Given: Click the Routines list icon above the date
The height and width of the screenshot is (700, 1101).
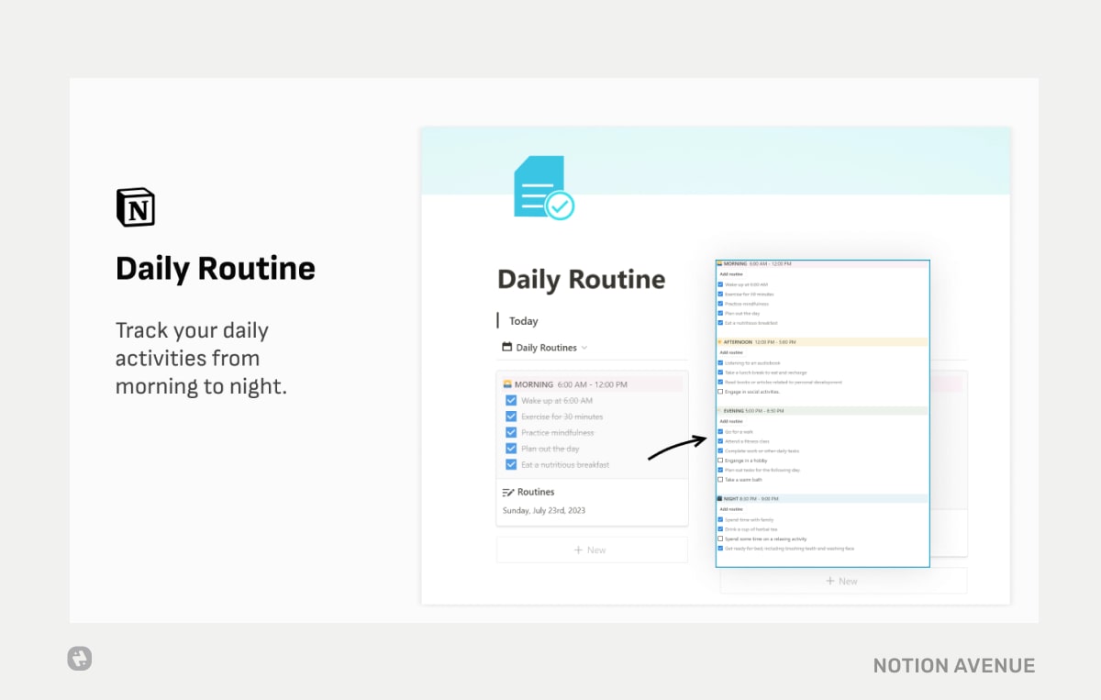Looking at the screenshot, I should click(506, 492).
